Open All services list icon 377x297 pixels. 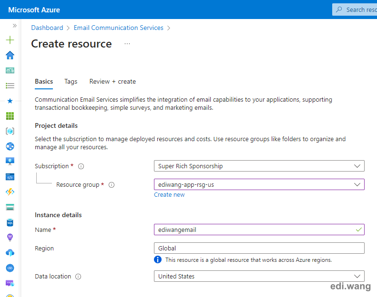[10, 86]
